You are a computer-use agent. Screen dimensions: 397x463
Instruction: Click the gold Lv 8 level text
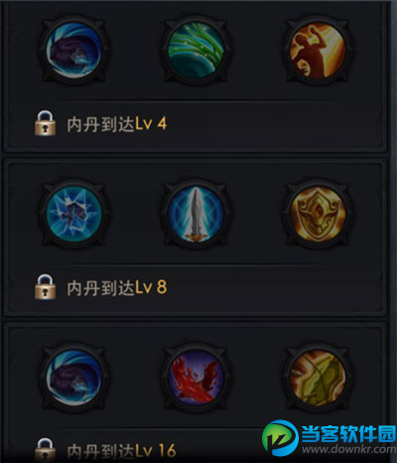[151, 287]
